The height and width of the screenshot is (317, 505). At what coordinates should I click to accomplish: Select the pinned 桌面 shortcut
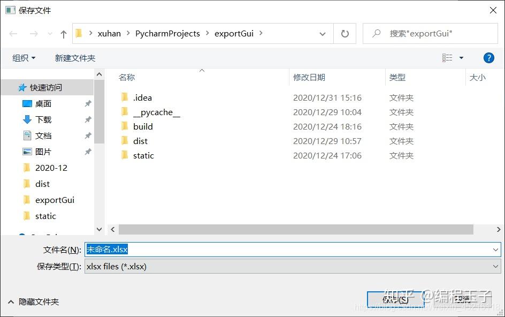(42, 103)
